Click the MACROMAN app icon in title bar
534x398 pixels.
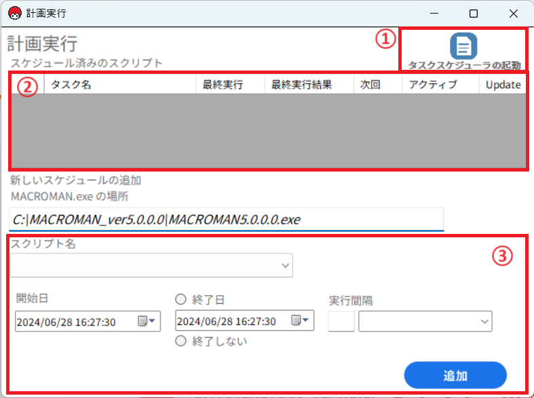15,14
